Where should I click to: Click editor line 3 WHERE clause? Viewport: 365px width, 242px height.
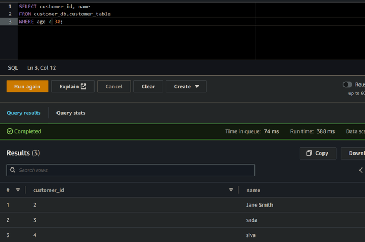pyautogui.click(x=41, y=22)
